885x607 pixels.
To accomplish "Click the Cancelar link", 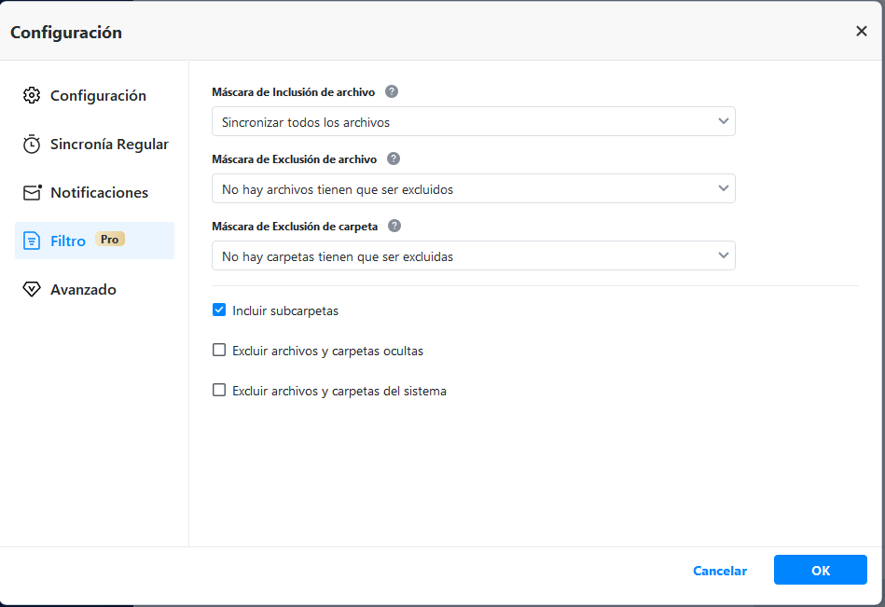I will tap(720, 571).
